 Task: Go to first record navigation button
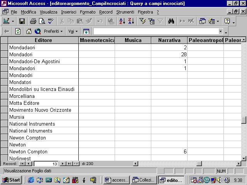point(22,163)
